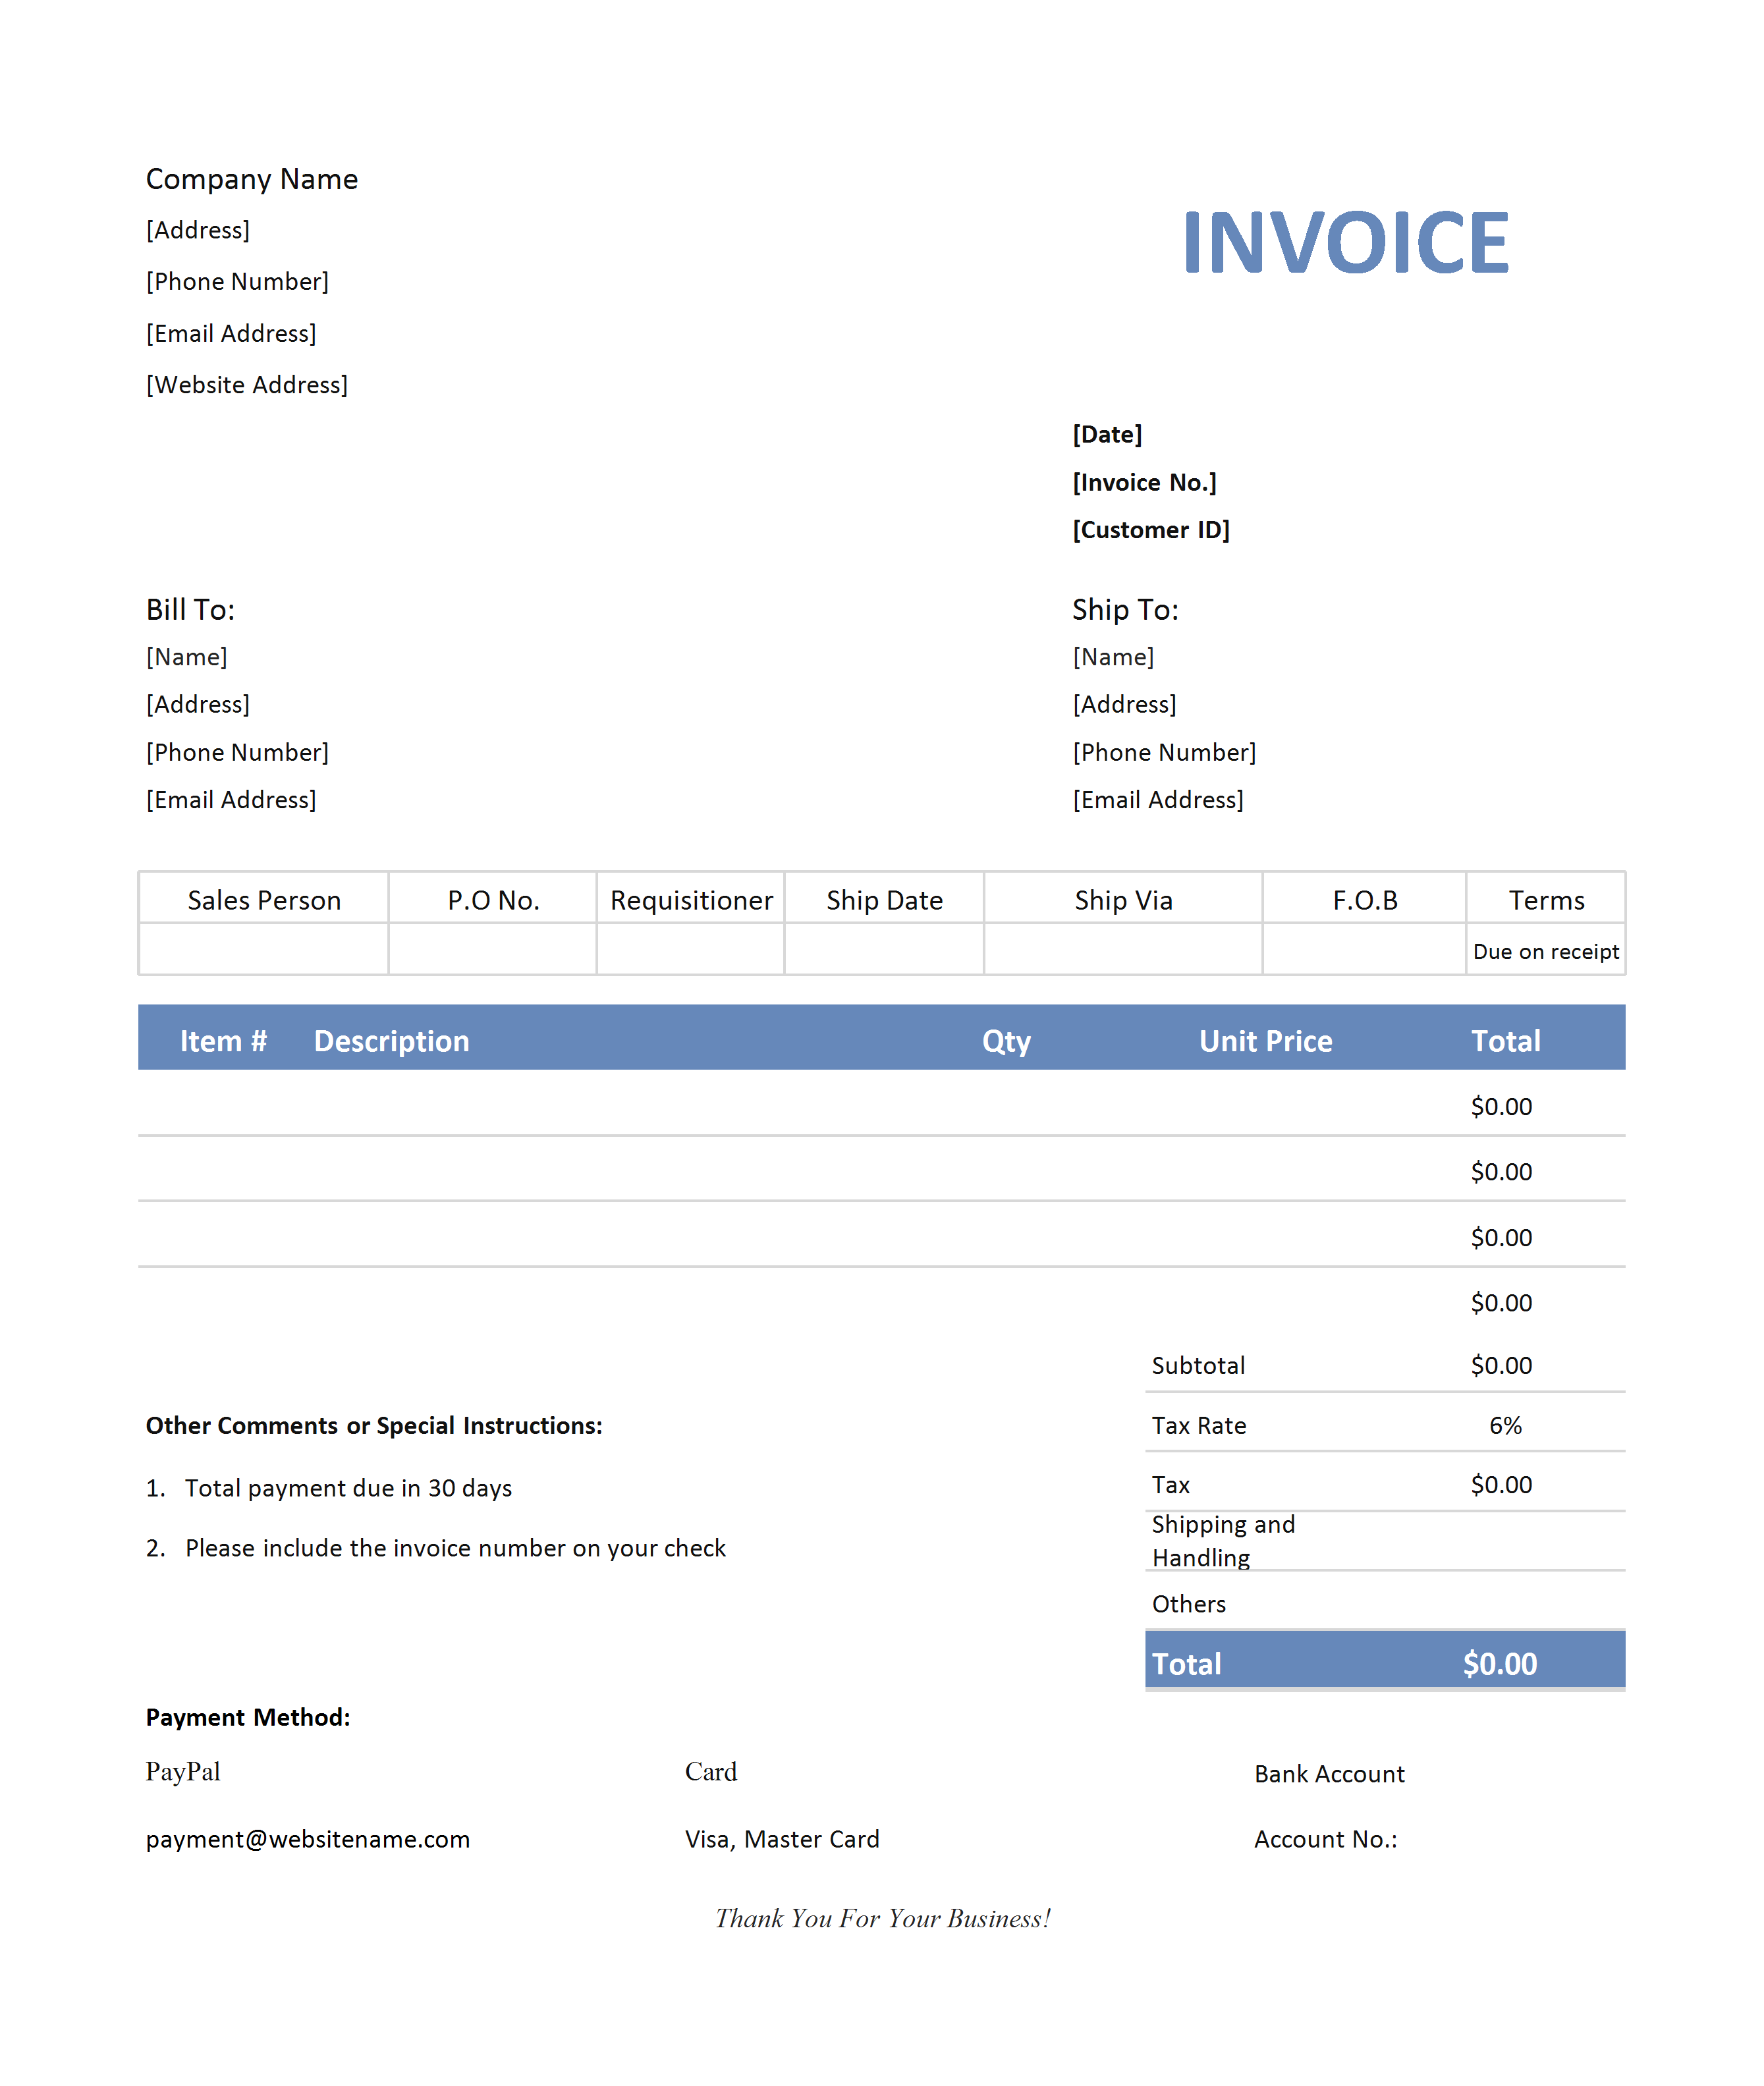
Task: Click the "Total" column header of the items table
Action: (x=1505, y=1041)
